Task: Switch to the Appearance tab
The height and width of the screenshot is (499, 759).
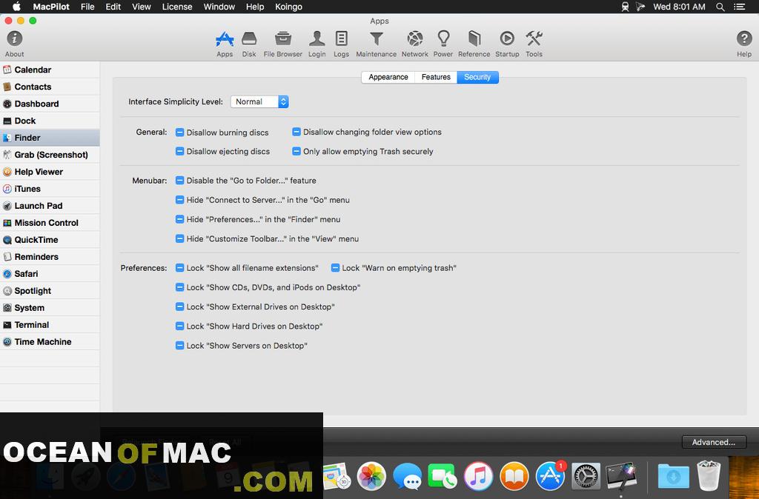Action: coord(388,77)
